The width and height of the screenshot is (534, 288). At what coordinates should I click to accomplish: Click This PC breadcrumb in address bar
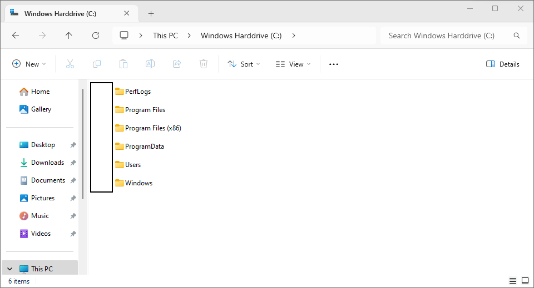165,36
